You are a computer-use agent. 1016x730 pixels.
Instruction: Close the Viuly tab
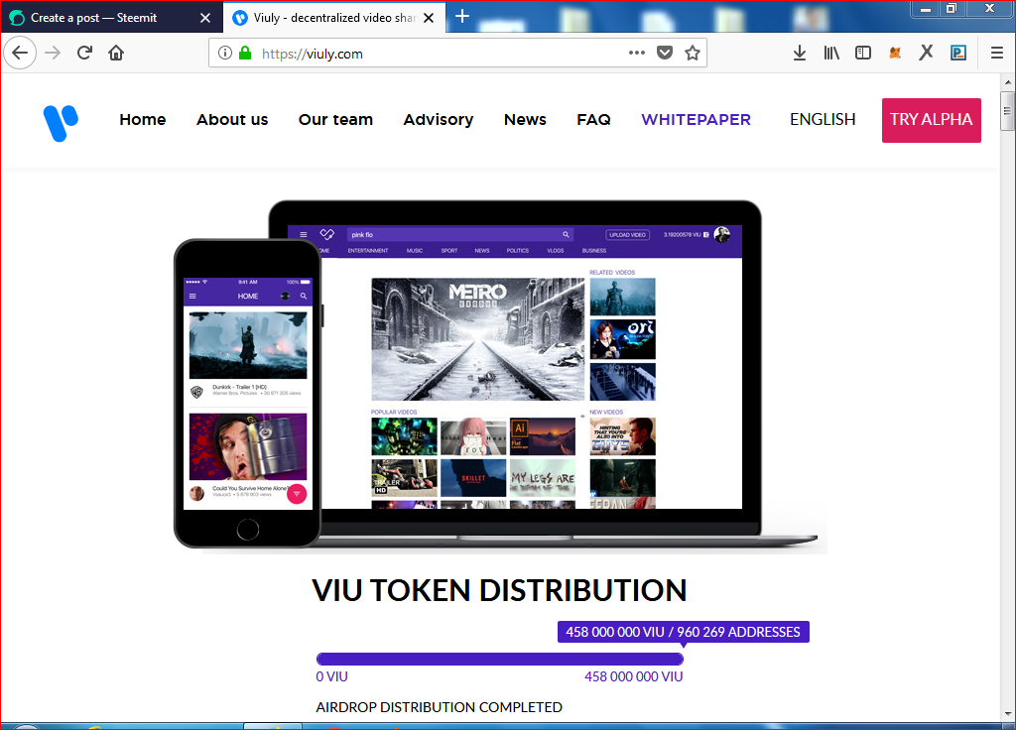pos(429,18)
